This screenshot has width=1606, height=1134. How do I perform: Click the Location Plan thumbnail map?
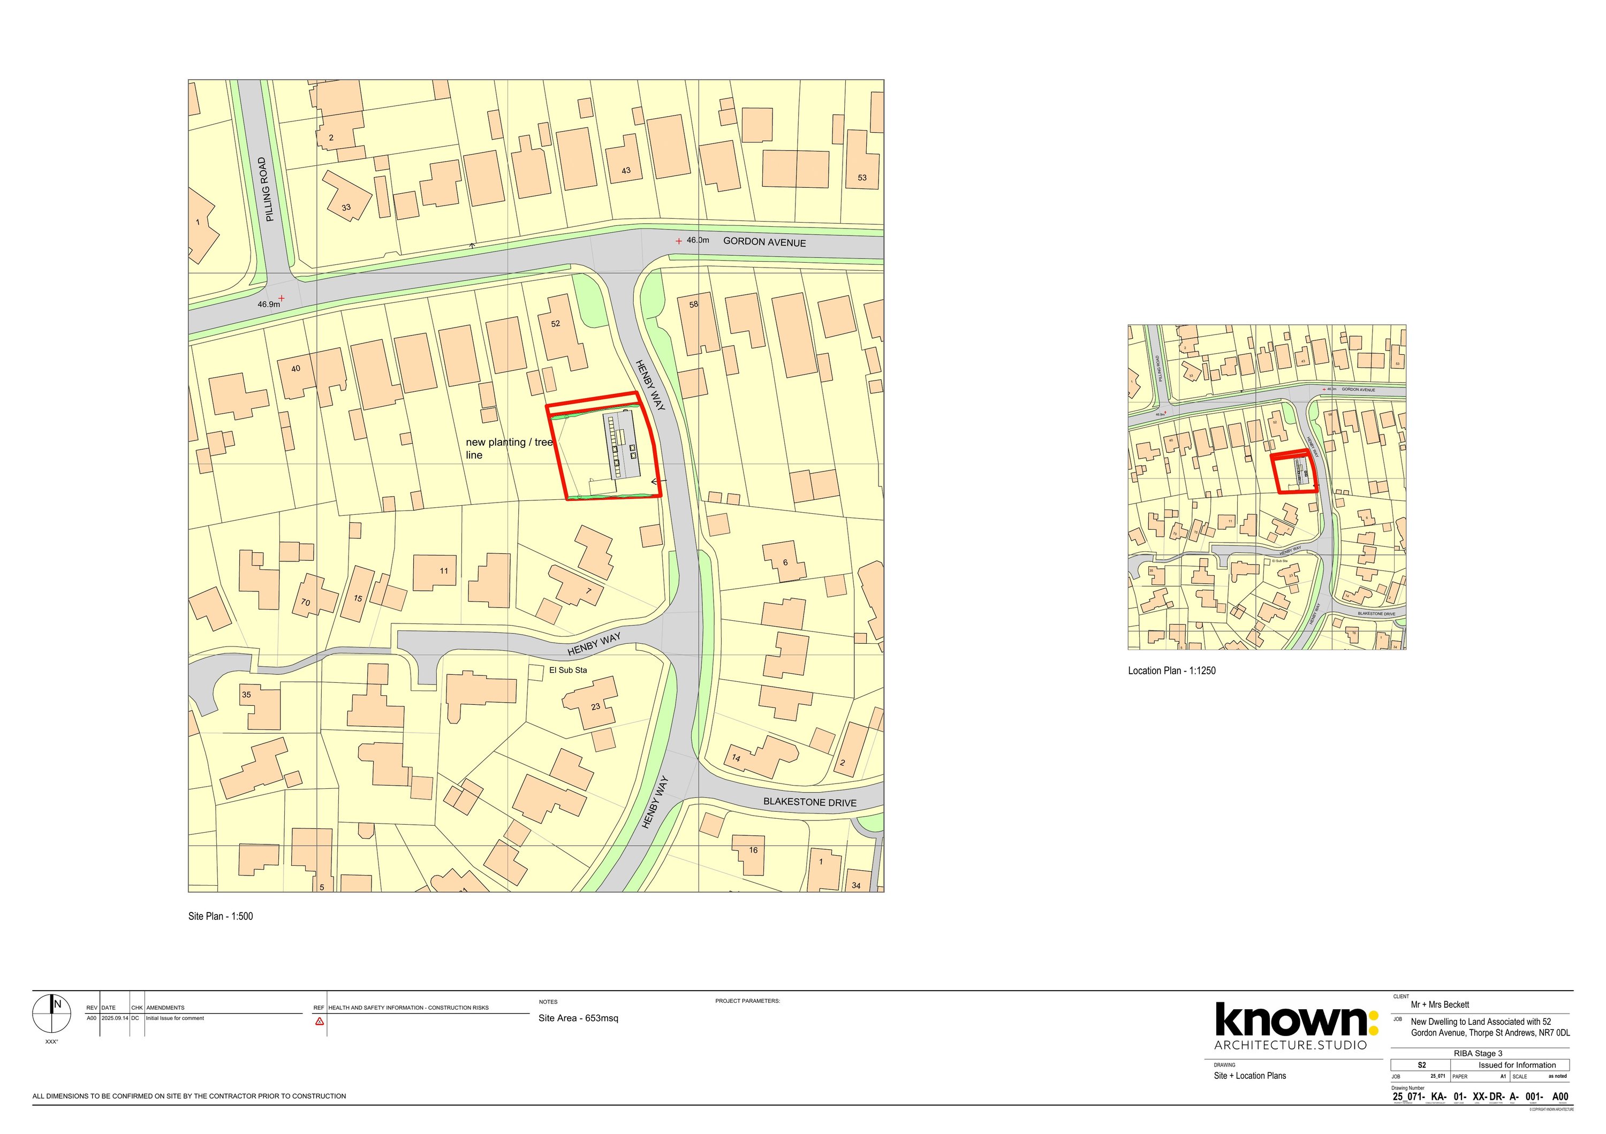click(x=1267, y=488)
